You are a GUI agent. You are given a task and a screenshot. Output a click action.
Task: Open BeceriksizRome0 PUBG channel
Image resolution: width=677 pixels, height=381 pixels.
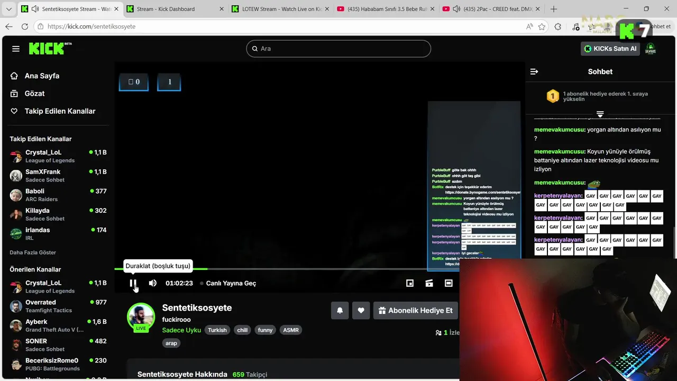point(58,364)
